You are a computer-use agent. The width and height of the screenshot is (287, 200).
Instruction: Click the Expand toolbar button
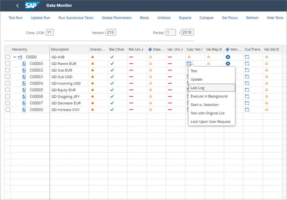click(x=185, y=18)
